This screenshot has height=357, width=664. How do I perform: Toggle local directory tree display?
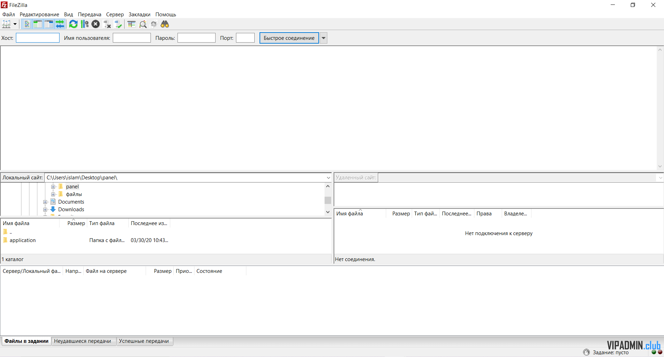click(x=38, y=24)
